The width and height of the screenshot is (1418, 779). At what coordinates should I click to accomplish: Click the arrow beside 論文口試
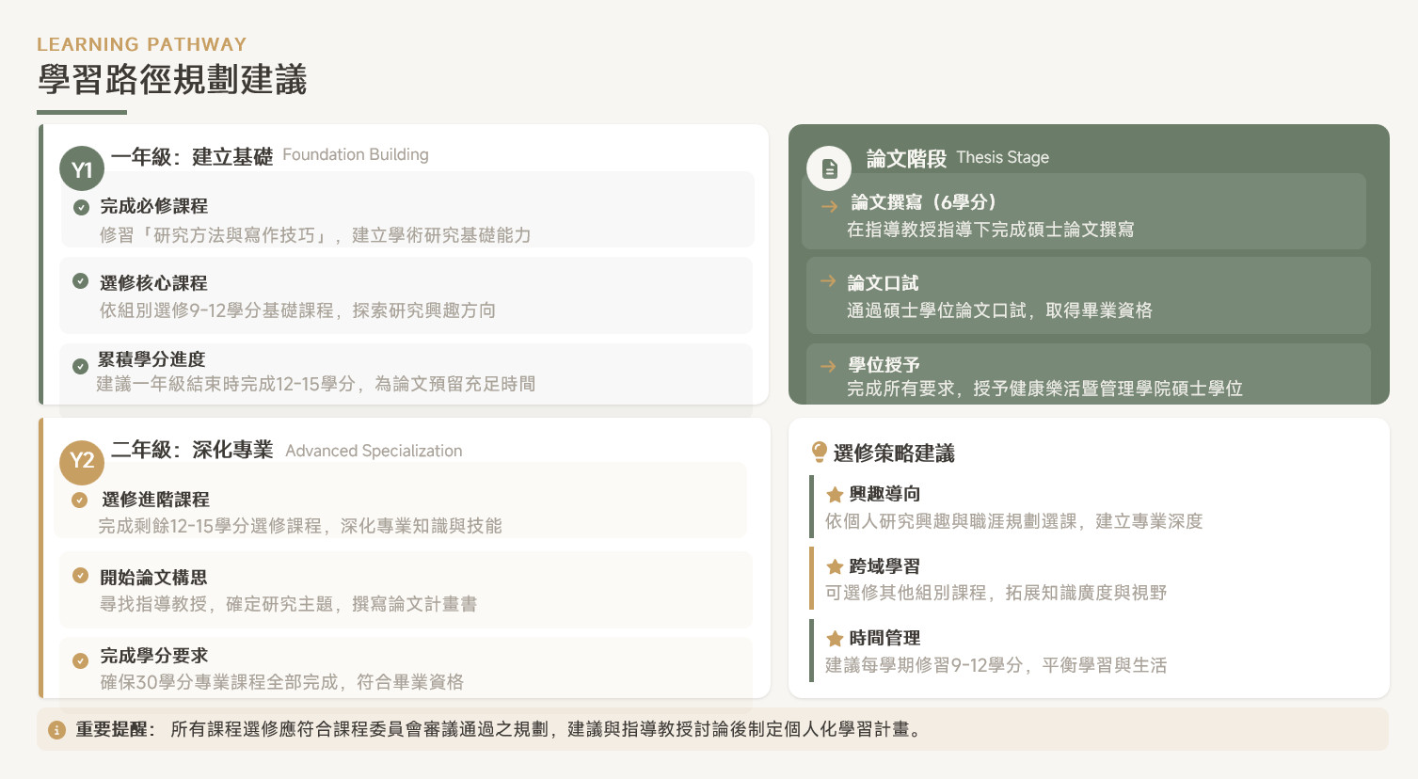tap(828, 281)
